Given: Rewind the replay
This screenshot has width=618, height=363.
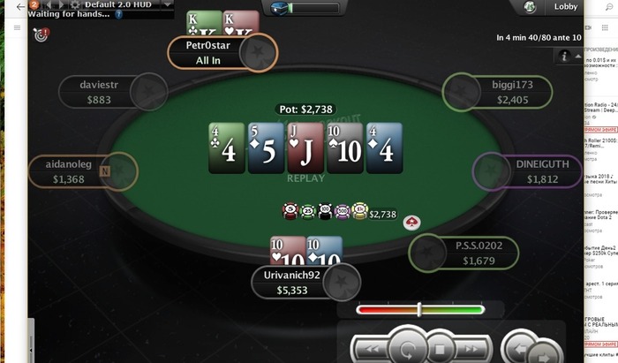Looking at the screenshot, I should pos(372,349).
